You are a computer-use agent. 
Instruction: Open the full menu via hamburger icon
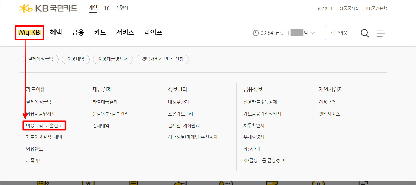pos(381,33)
